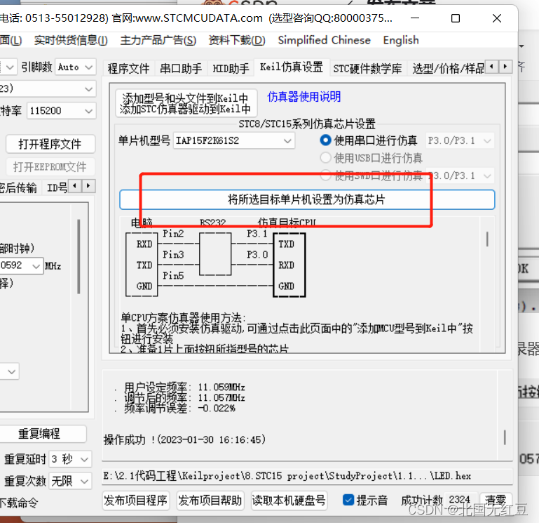Toggle the 提示音 checkbox

[348, 500]
